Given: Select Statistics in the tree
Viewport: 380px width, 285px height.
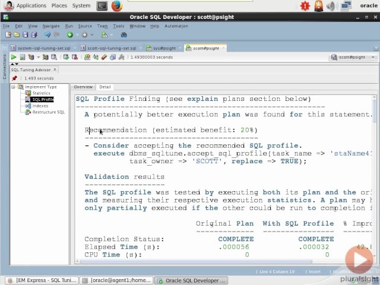Looking at the screenshot, I should [41, 93].
